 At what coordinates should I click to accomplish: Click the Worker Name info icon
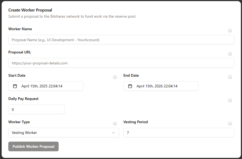tap(230, 31)
